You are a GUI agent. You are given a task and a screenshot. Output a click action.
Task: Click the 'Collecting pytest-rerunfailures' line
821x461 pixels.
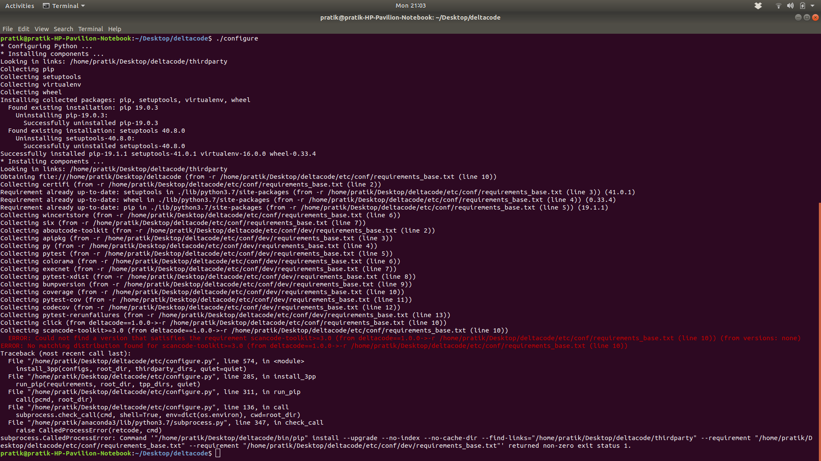click(225, 315)
